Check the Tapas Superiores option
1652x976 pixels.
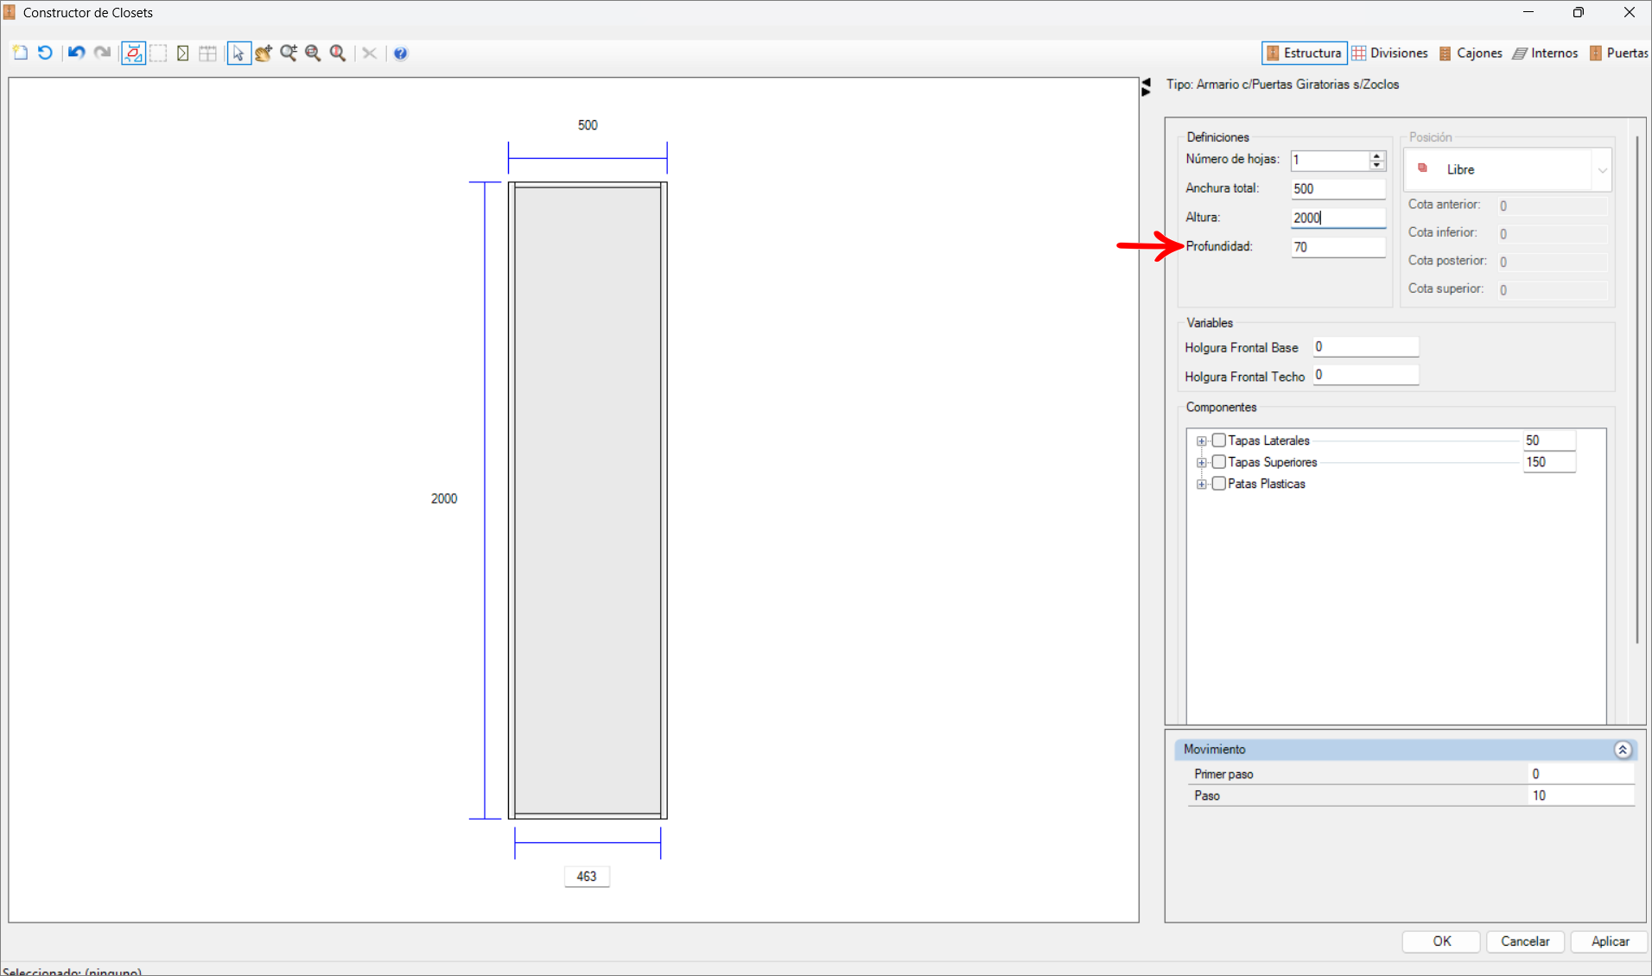(1218, 462)
